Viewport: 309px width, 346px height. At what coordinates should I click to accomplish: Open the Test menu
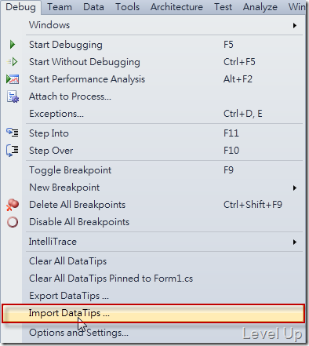click(x=223, y=7)
